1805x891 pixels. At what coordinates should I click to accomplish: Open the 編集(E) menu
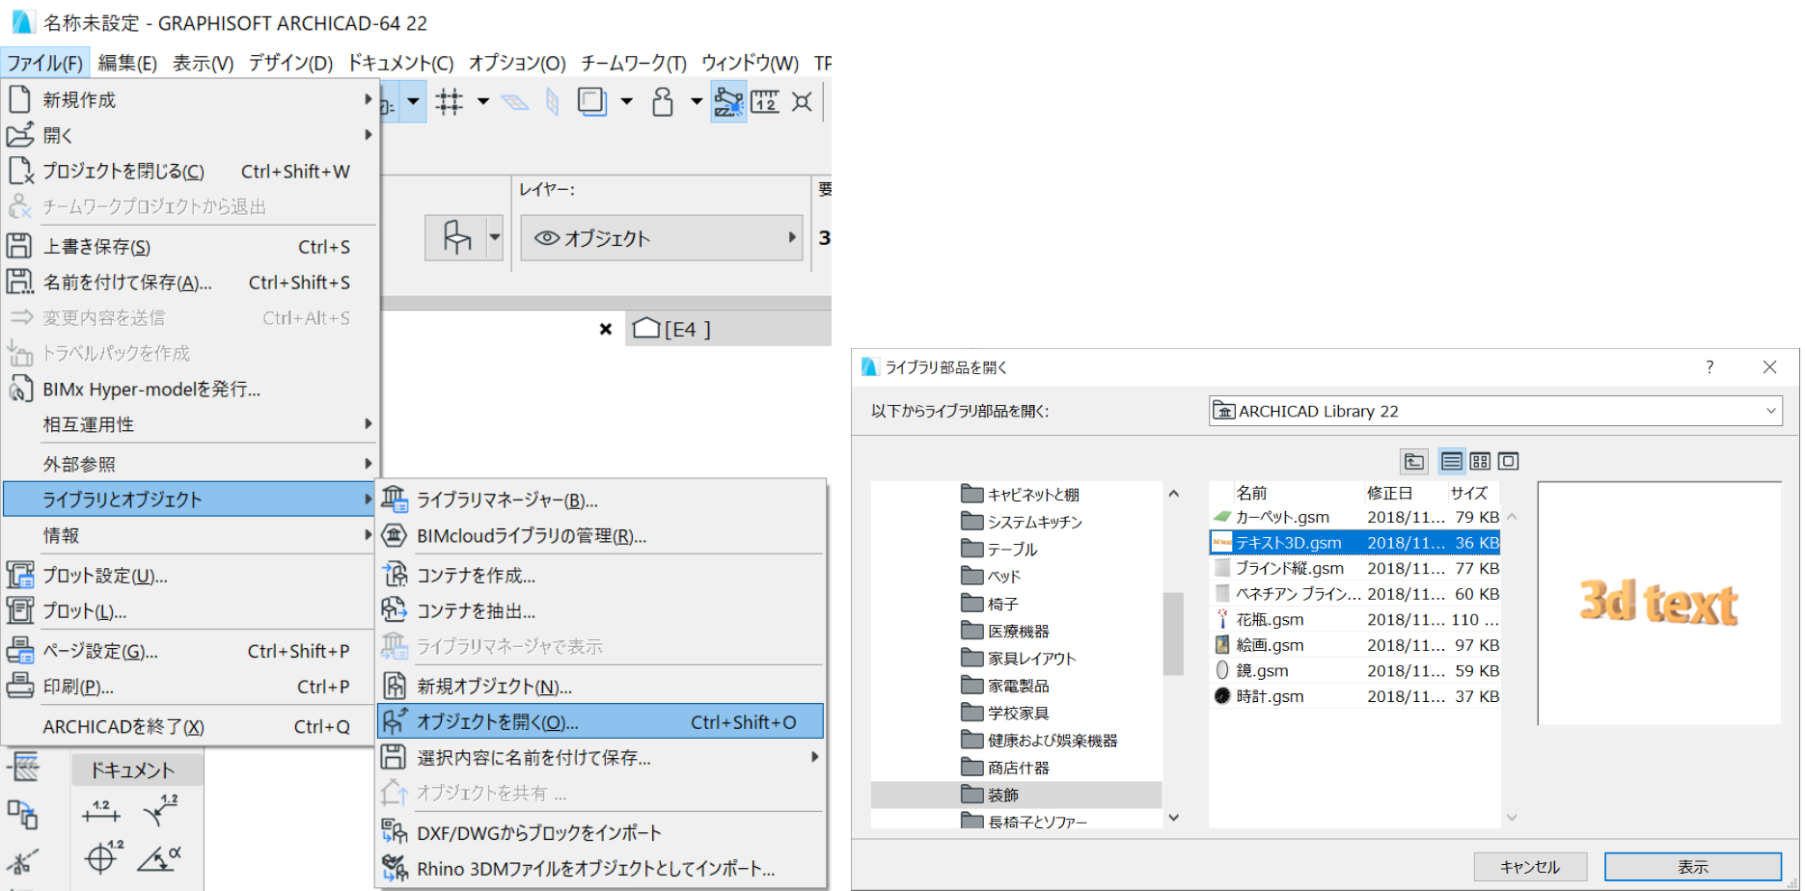(127, 63)
